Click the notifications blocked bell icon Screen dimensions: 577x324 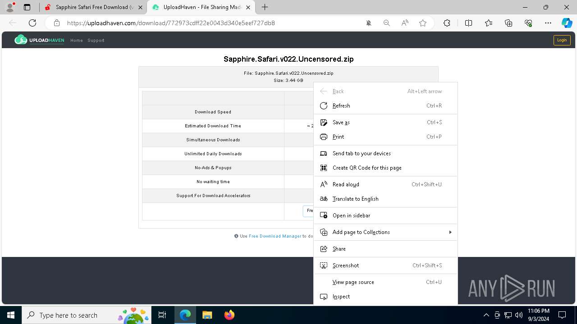tap(369, 23)
